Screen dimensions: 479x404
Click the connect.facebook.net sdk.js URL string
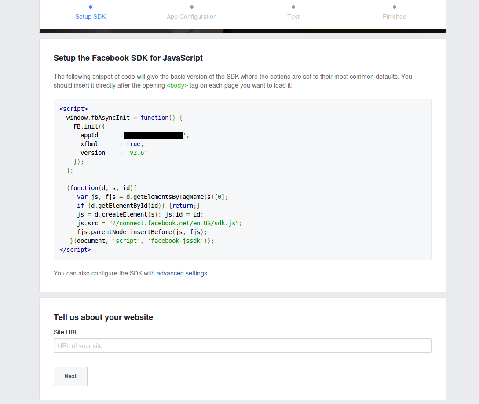tap(174, 224)
